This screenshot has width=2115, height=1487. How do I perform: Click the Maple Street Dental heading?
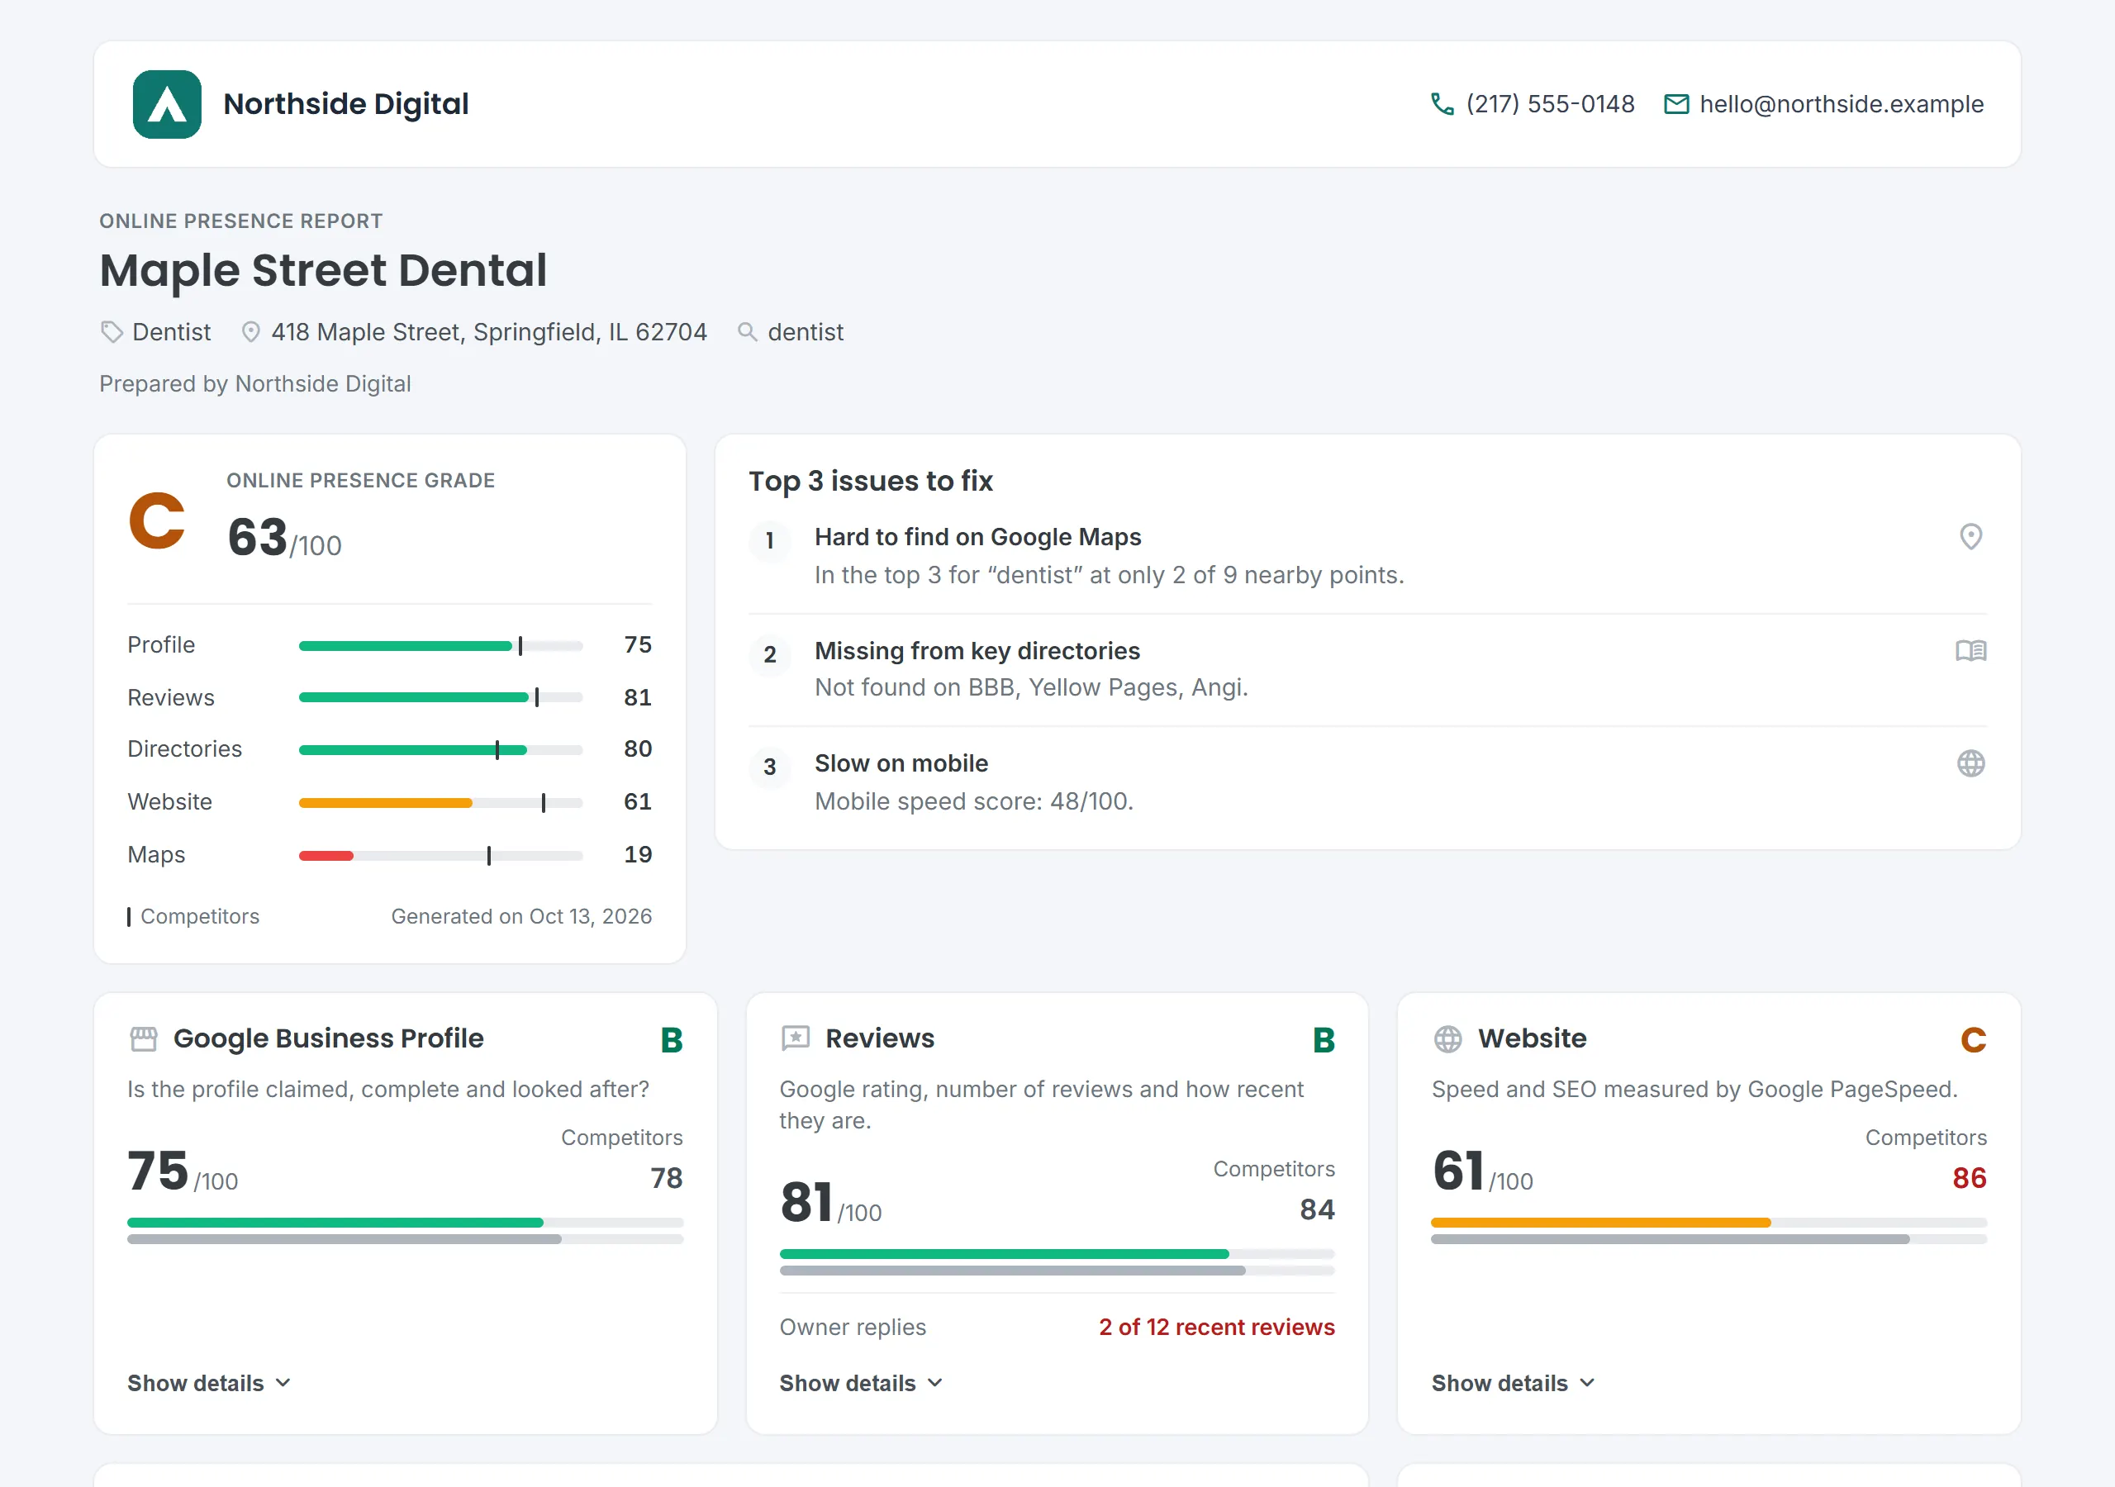pos(323,270)
